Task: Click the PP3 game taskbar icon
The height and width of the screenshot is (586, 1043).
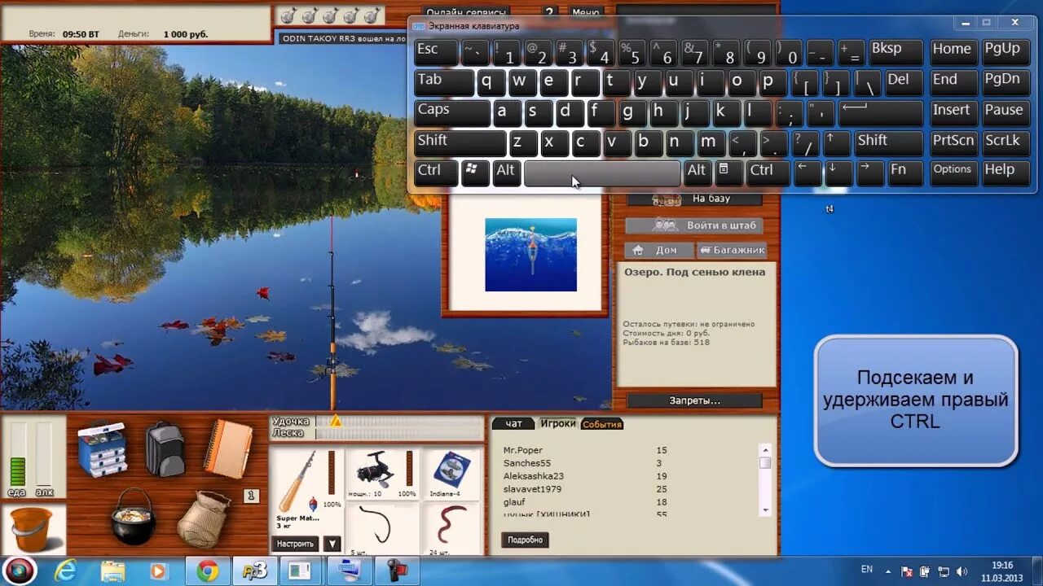Action: point(255,571)
